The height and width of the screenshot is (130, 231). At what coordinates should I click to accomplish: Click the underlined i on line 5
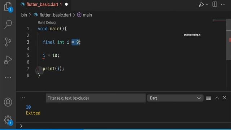tap(44, 56)
